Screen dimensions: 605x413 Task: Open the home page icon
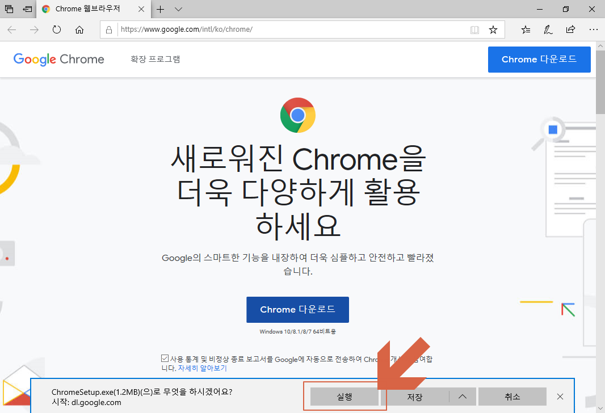[x=79, y=29]
